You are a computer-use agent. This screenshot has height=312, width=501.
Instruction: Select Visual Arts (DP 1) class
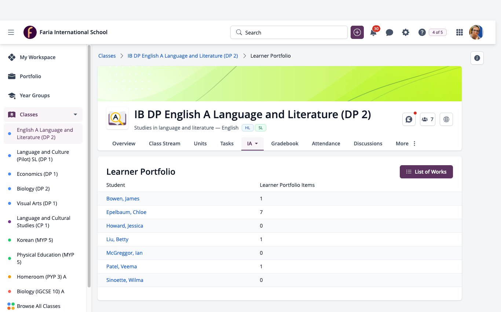coord(37,203)
